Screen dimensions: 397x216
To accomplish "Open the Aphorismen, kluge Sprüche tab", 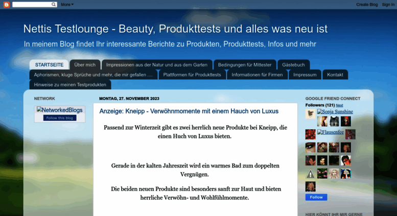I will point(93,75).
